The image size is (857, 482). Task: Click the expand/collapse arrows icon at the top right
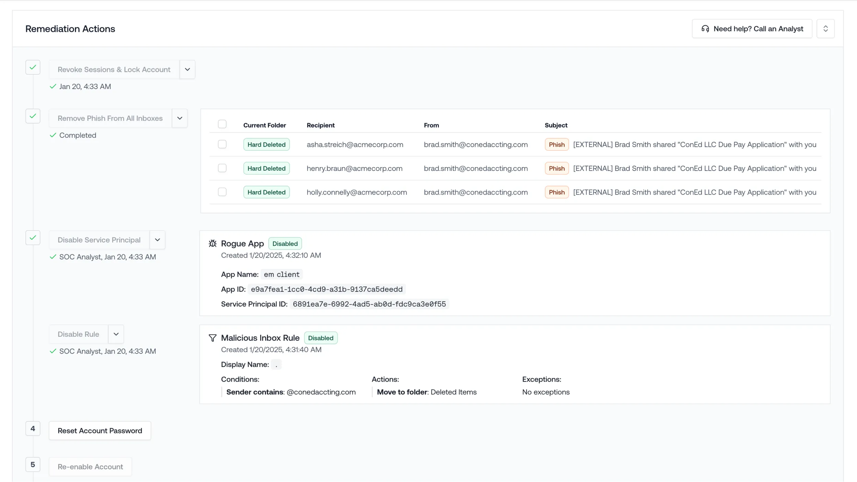tap(825, 29)
